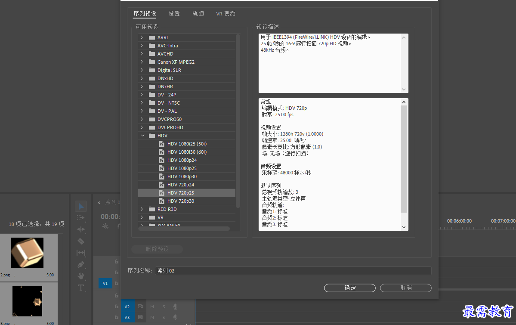Click the 00:06:00:00 ruler mark

tap(459, 221)
